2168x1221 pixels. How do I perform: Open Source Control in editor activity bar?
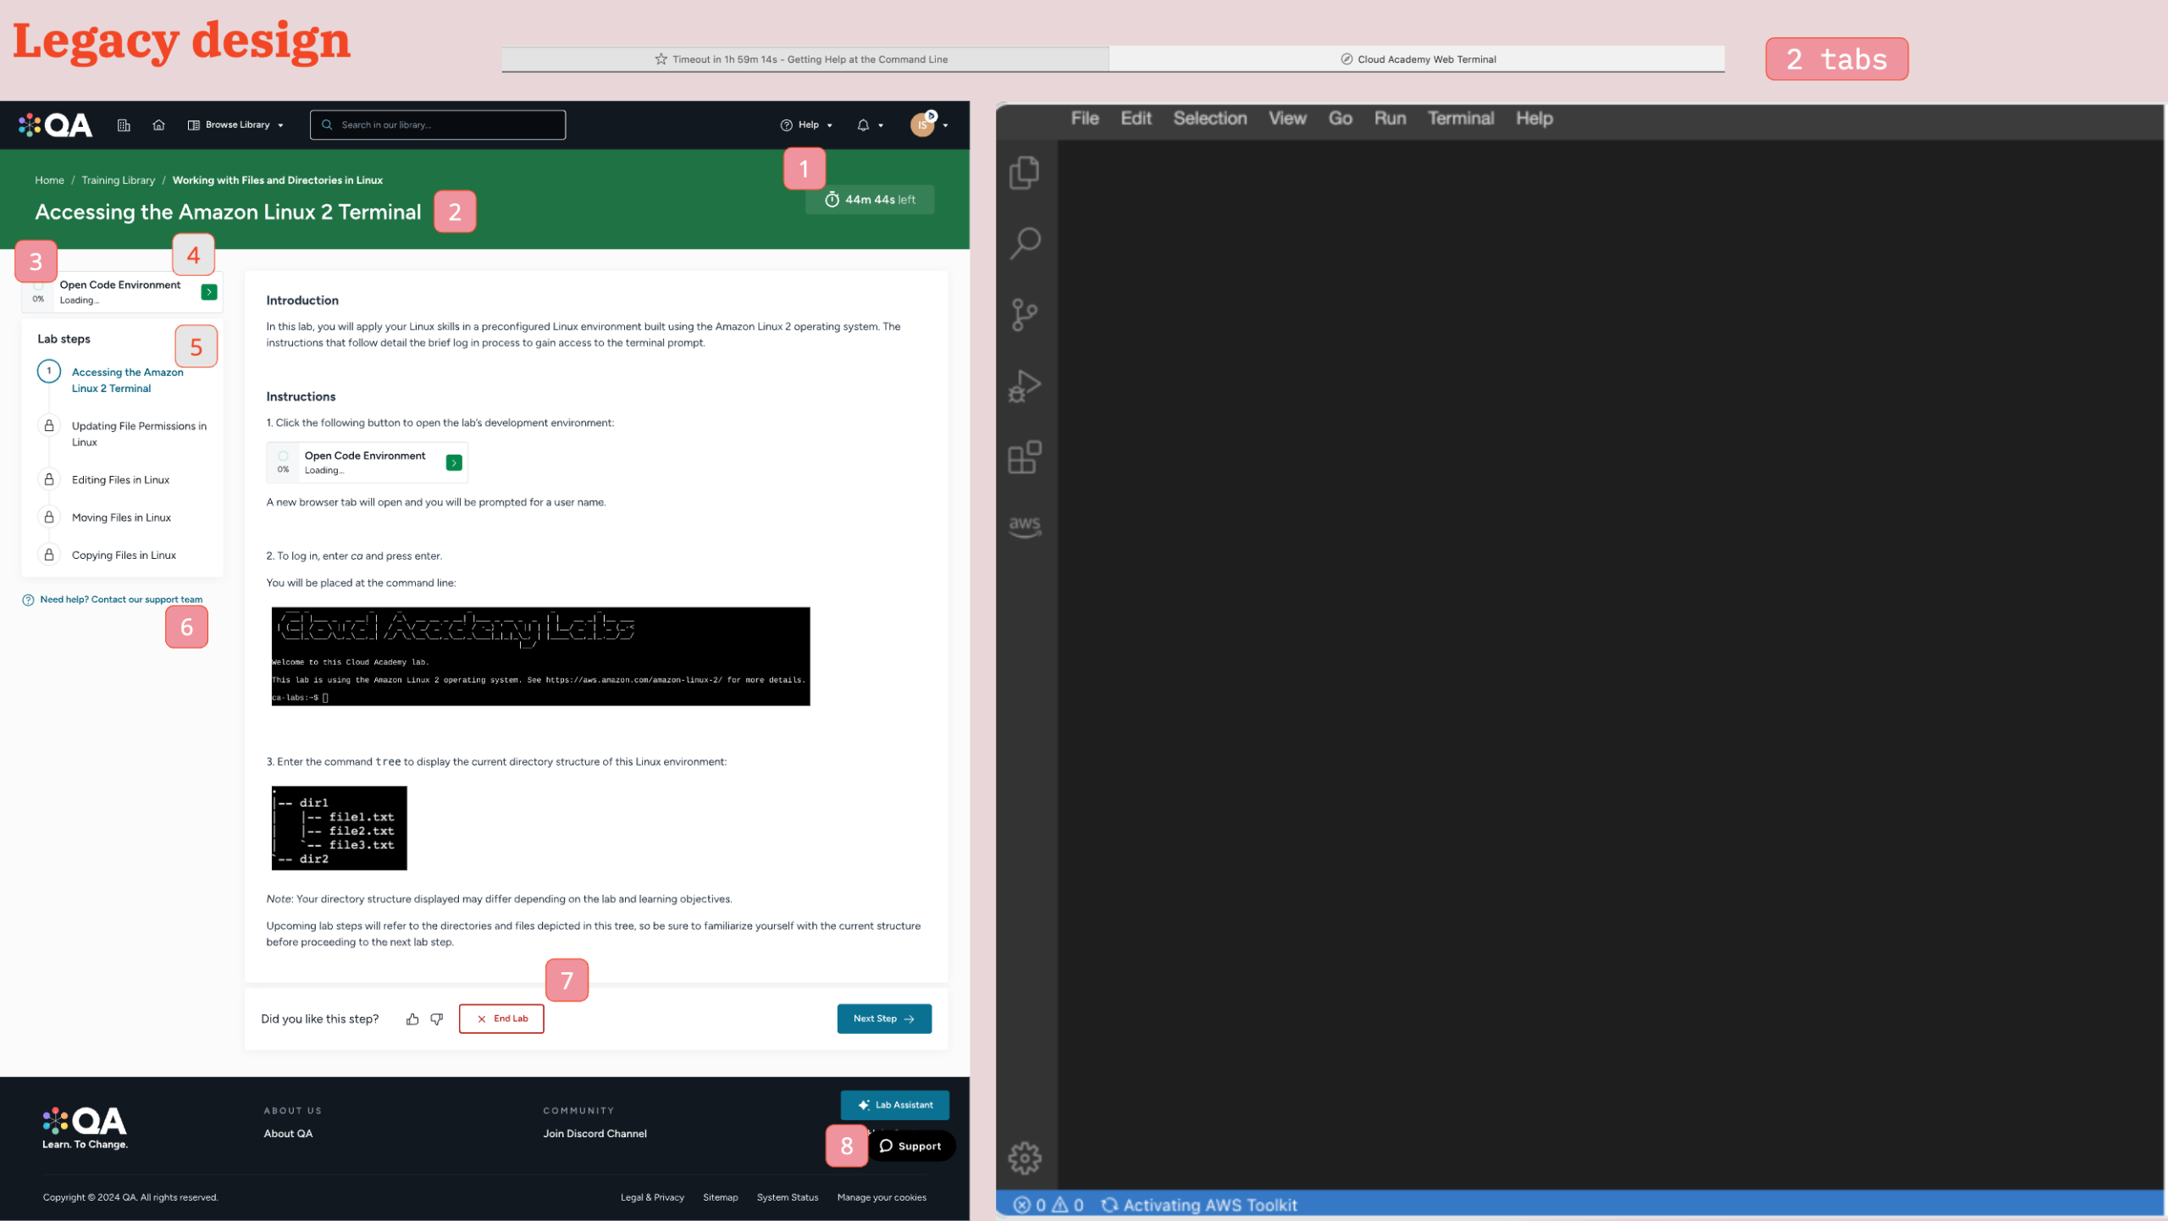pyautogui.click(x=1025, y=315)
